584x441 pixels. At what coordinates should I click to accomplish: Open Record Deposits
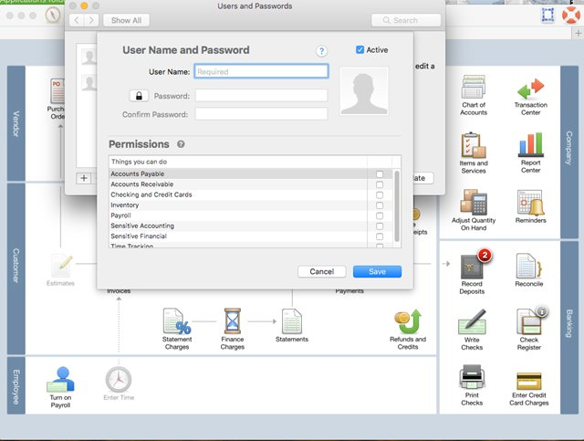(x=472, y=273)
